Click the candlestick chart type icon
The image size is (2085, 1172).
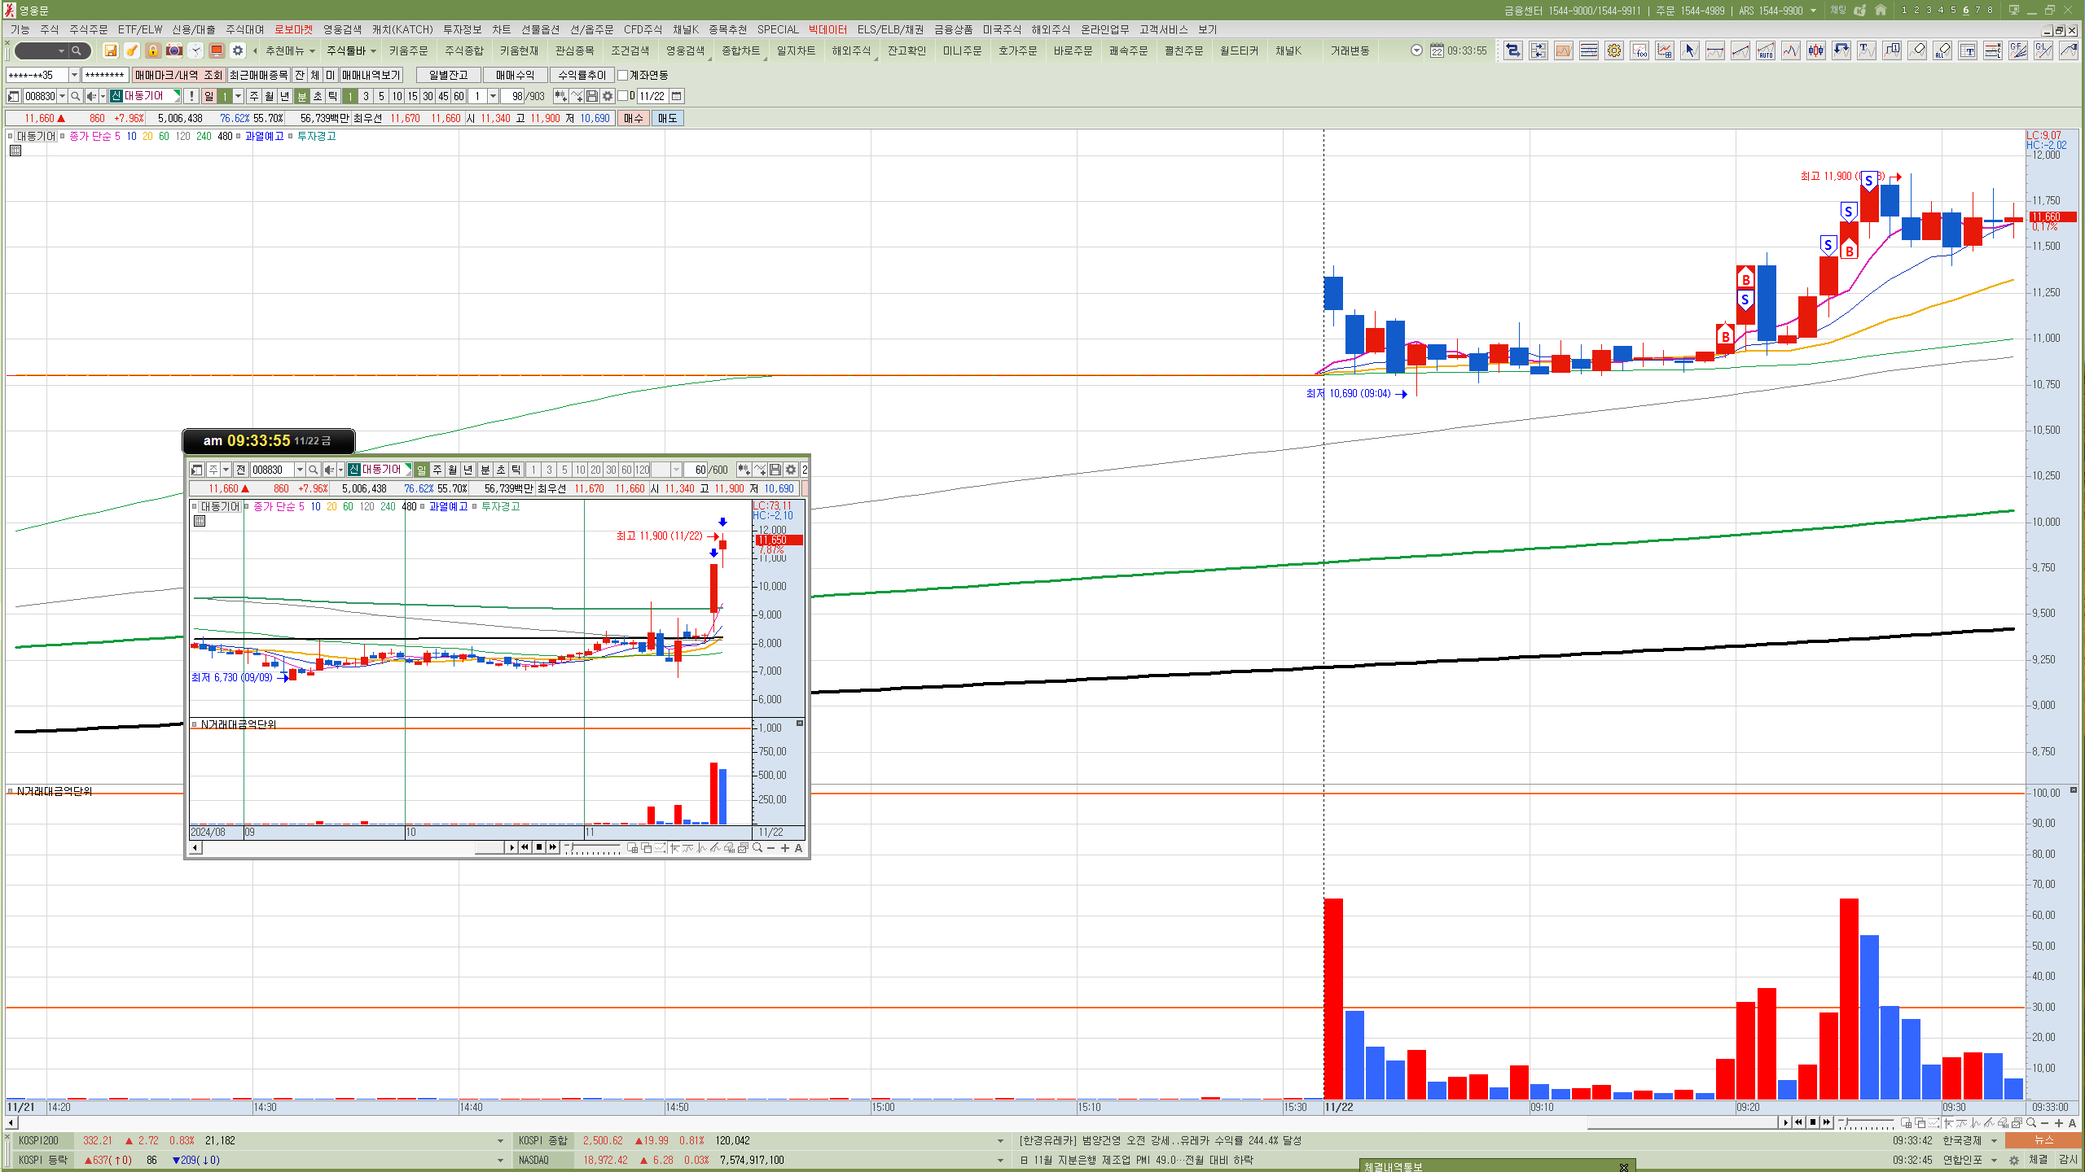pos(1816,51)
